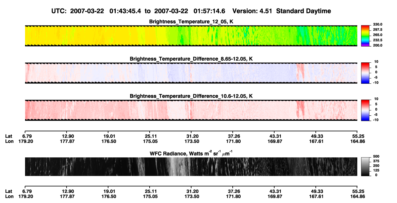Image resolution: width=397 pixels, height=203 pixels.
Task: Click the '330.0' colorbar label
Action: click(377, 24)
